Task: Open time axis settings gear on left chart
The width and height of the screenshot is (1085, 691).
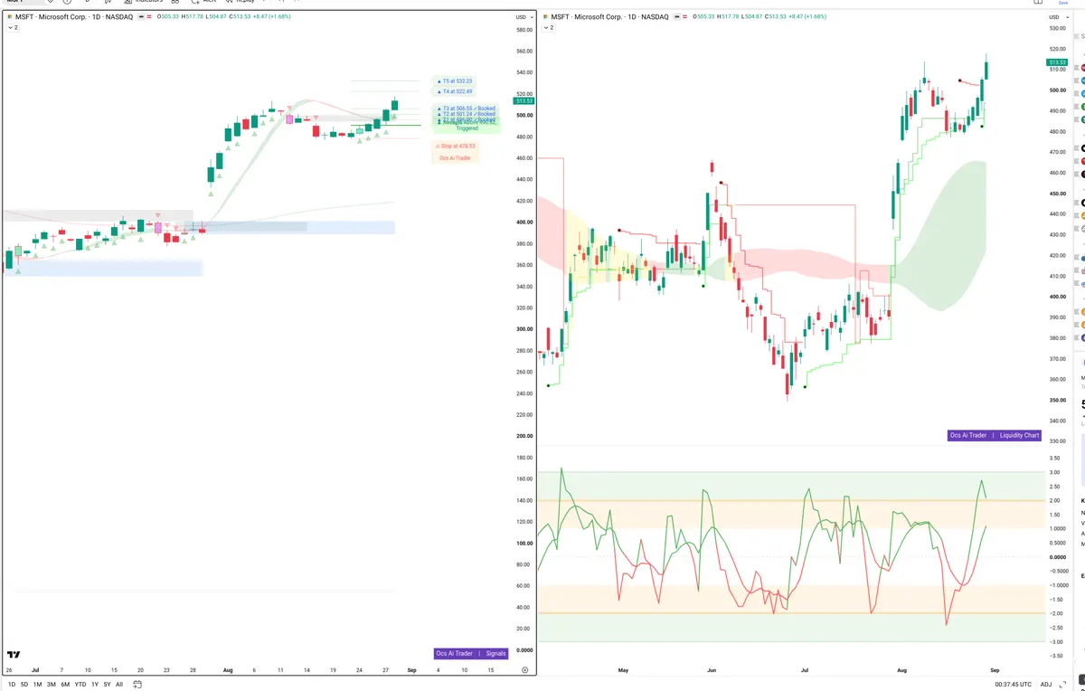Action: 524,670
